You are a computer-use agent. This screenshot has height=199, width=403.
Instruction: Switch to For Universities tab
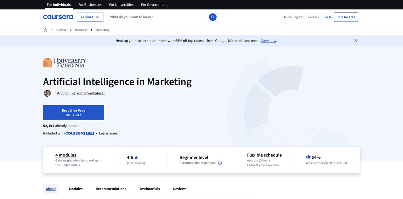(x=121, y=5)
